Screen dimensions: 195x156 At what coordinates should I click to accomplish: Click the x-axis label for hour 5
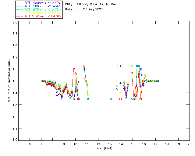coord(18,144)
